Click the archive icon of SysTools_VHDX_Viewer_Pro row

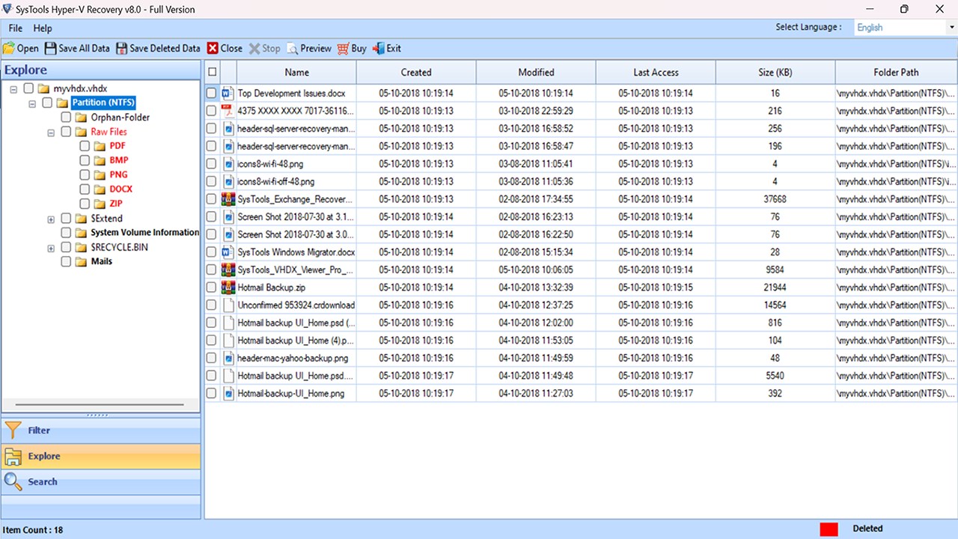pos(229,269)
